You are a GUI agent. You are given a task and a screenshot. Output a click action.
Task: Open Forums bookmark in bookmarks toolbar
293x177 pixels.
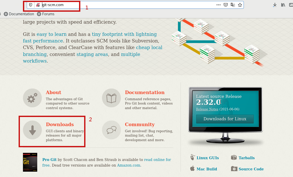coord(46,14)
